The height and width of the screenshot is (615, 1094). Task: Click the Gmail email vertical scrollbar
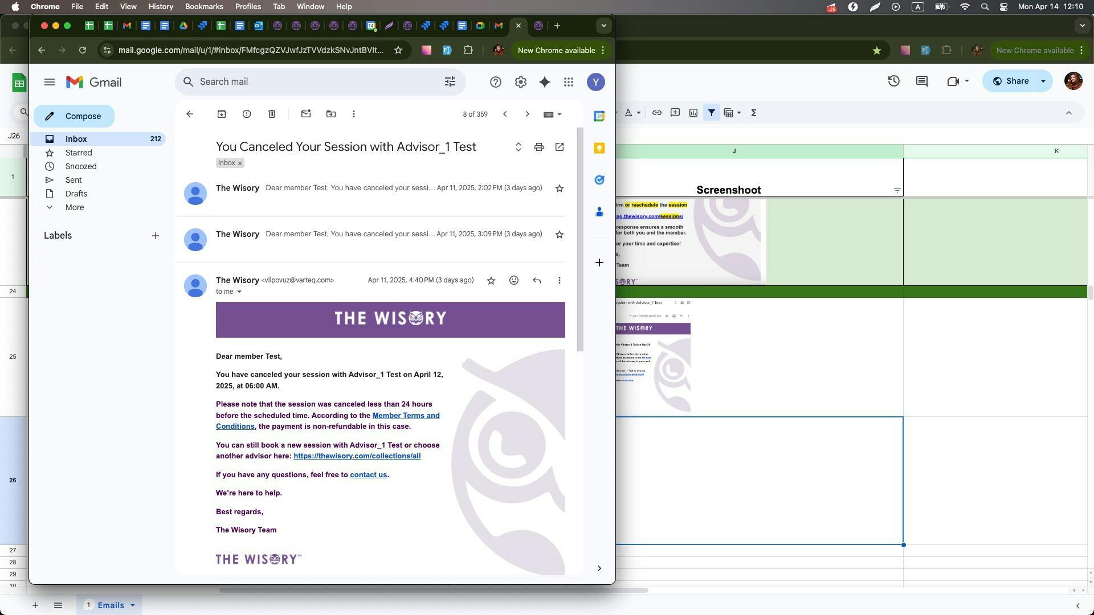pyautogui.click(x=580, y=239)
